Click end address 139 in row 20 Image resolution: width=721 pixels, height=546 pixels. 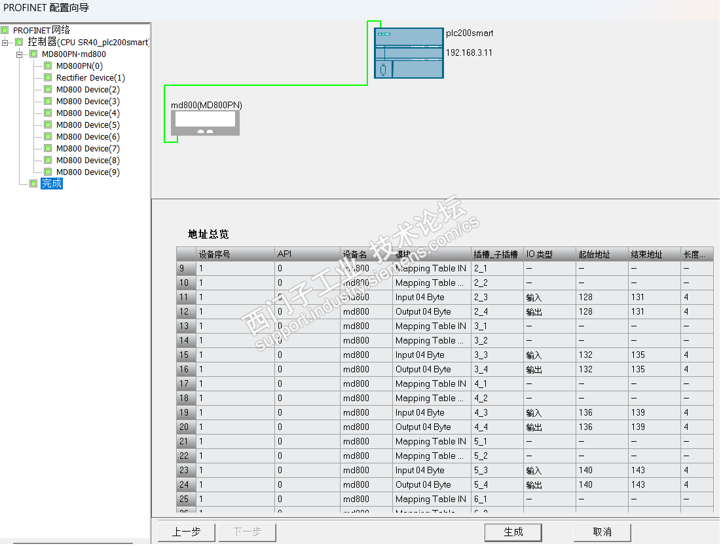(654, 427)
